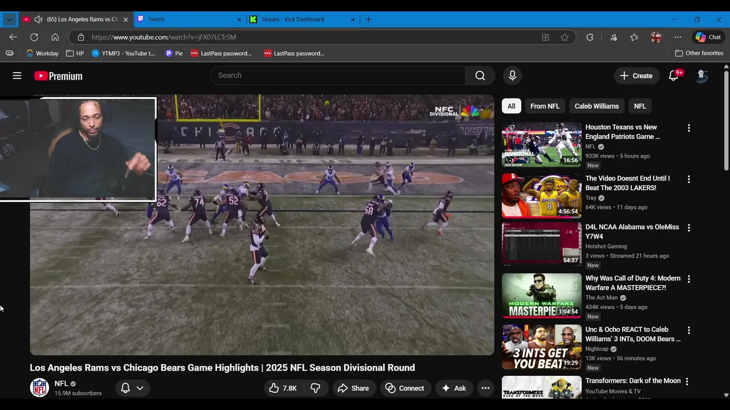Screen dimensions: 730x410
Task: Click the Connect button
Action: (x=405, y=388)
